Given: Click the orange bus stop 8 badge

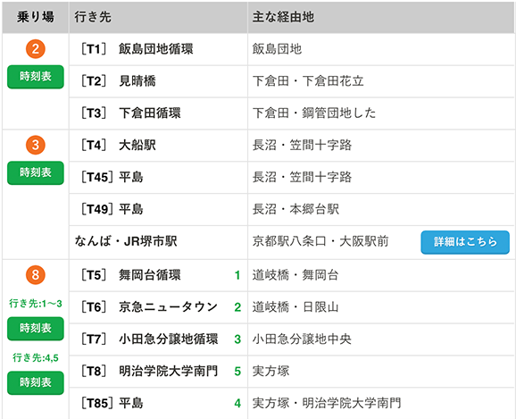Looking at the screenshot, I should pos(36,275).
